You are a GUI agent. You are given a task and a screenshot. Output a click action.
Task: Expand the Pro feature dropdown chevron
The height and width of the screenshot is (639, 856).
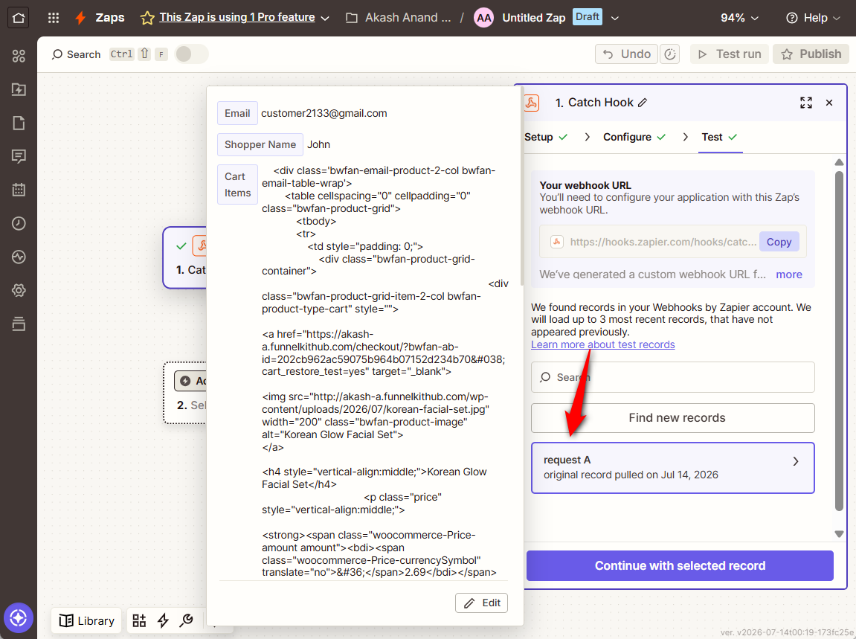pos(325,18)
